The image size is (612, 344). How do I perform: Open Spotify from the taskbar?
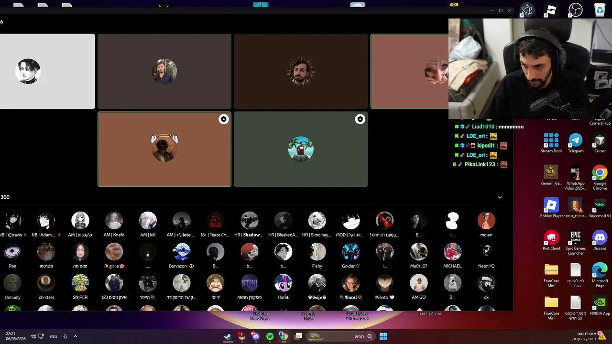tap(270, 336)
